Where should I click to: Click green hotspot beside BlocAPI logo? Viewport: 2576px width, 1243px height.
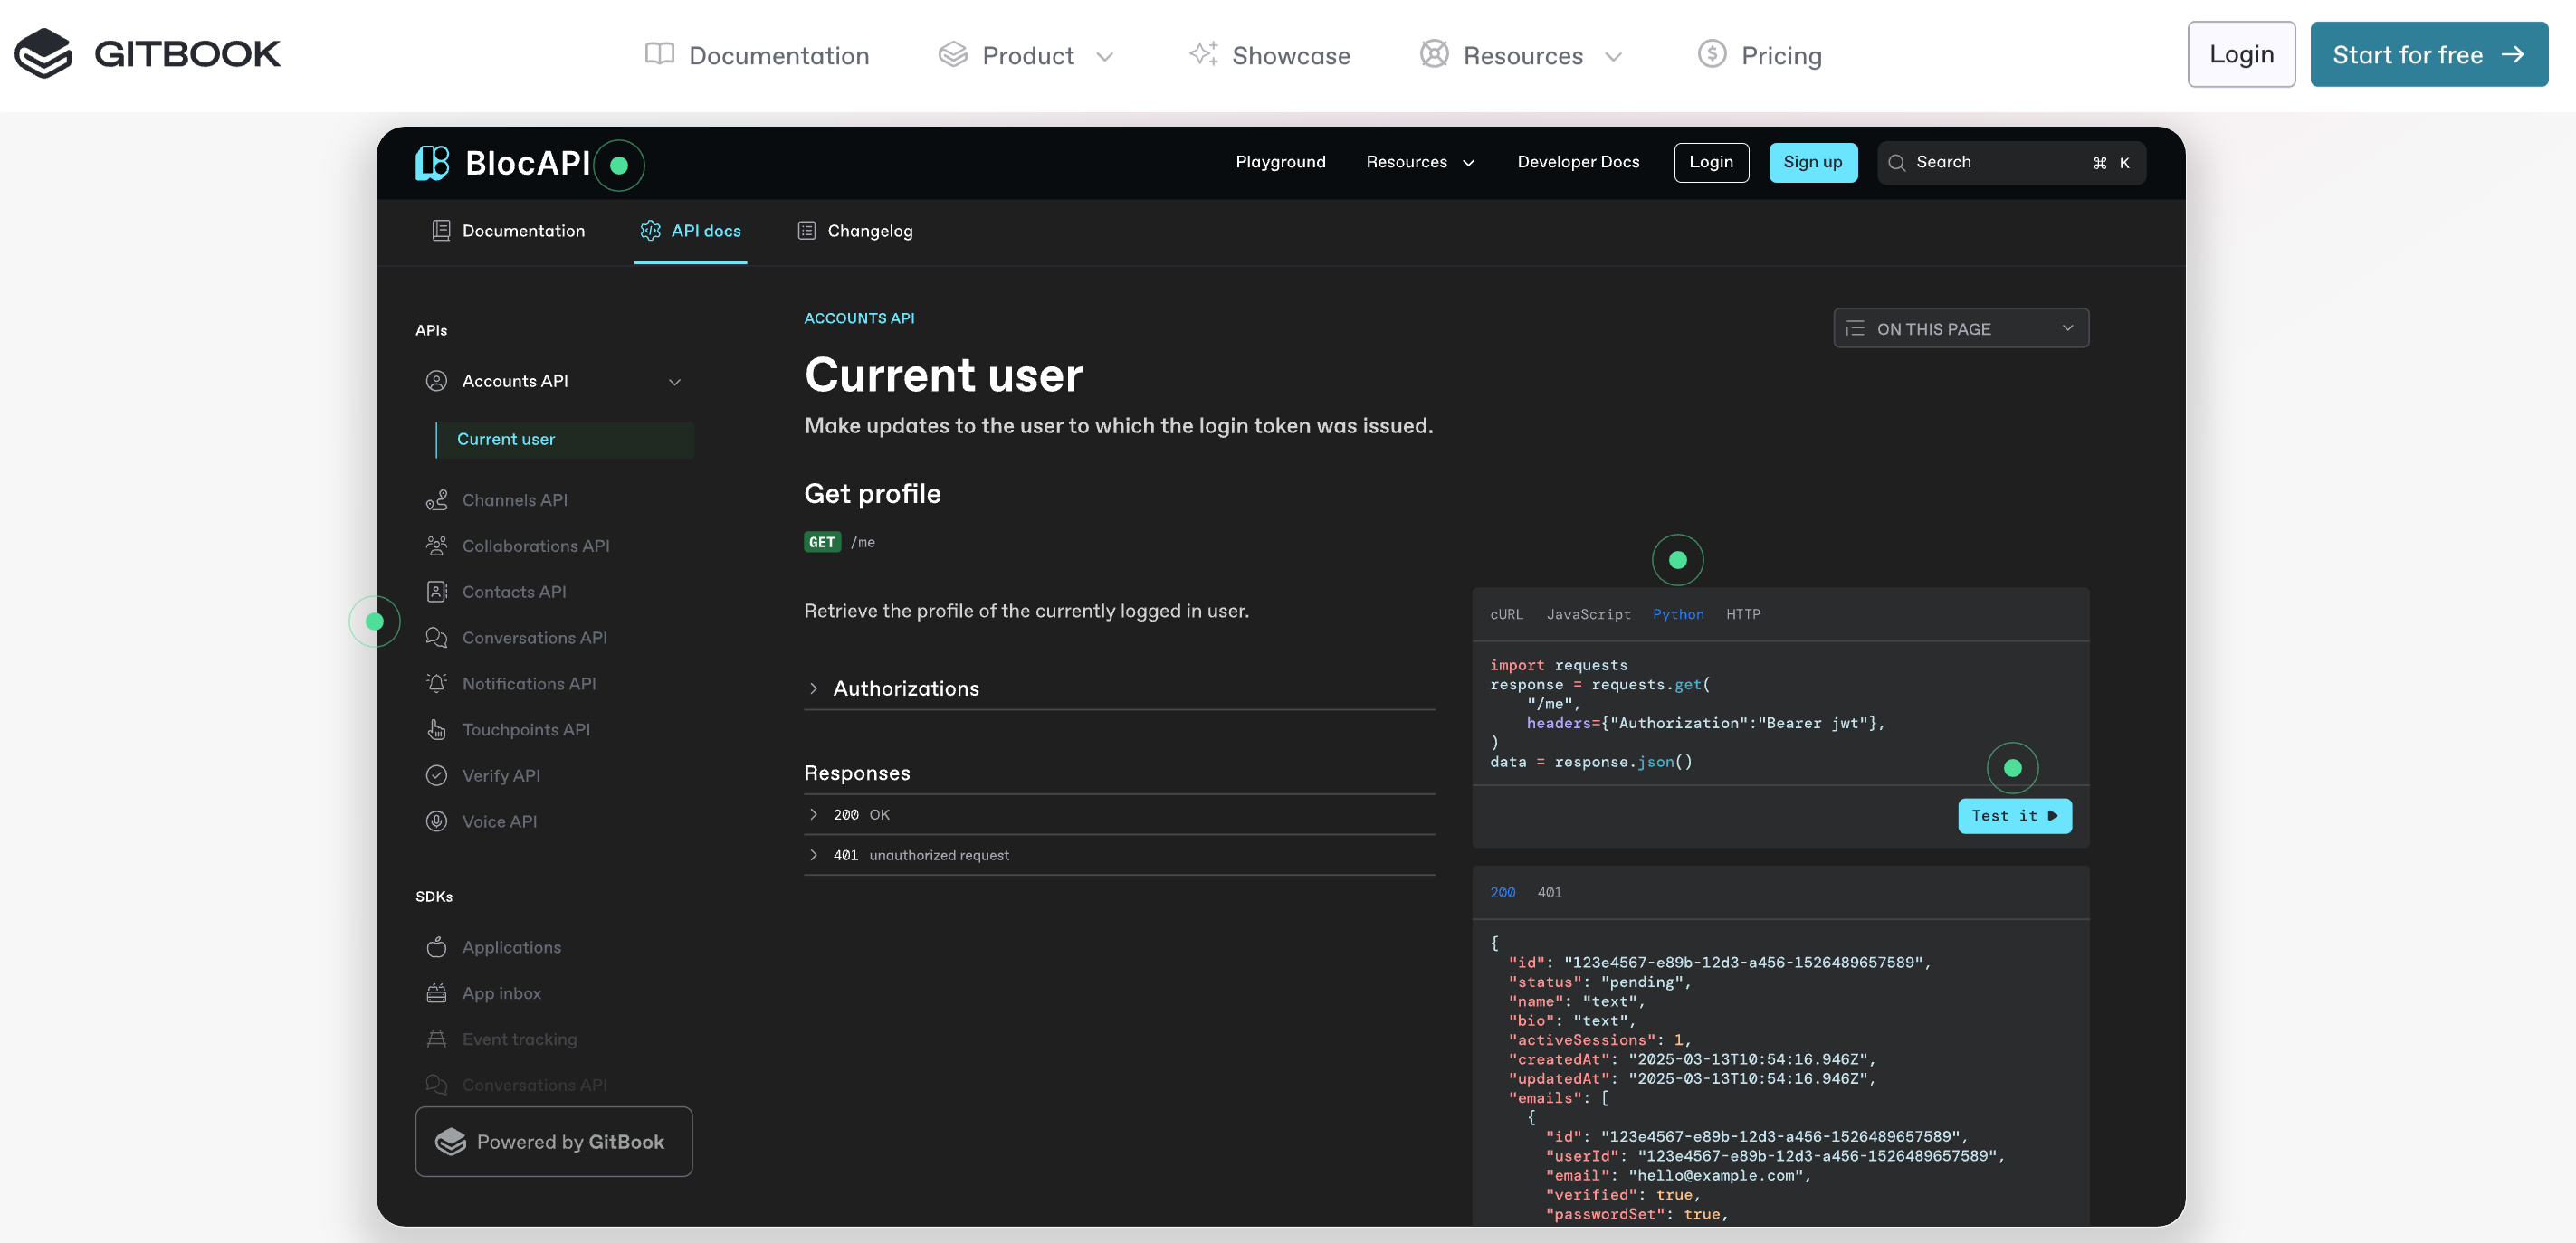click(619, 166)
